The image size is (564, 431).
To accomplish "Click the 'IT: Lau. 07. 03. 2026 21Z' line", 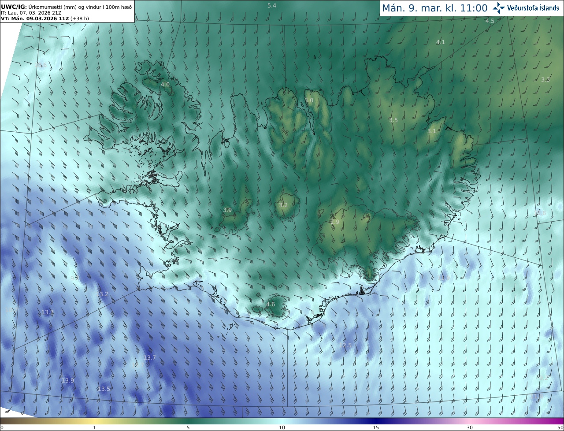I will click(x=30, y=12).
